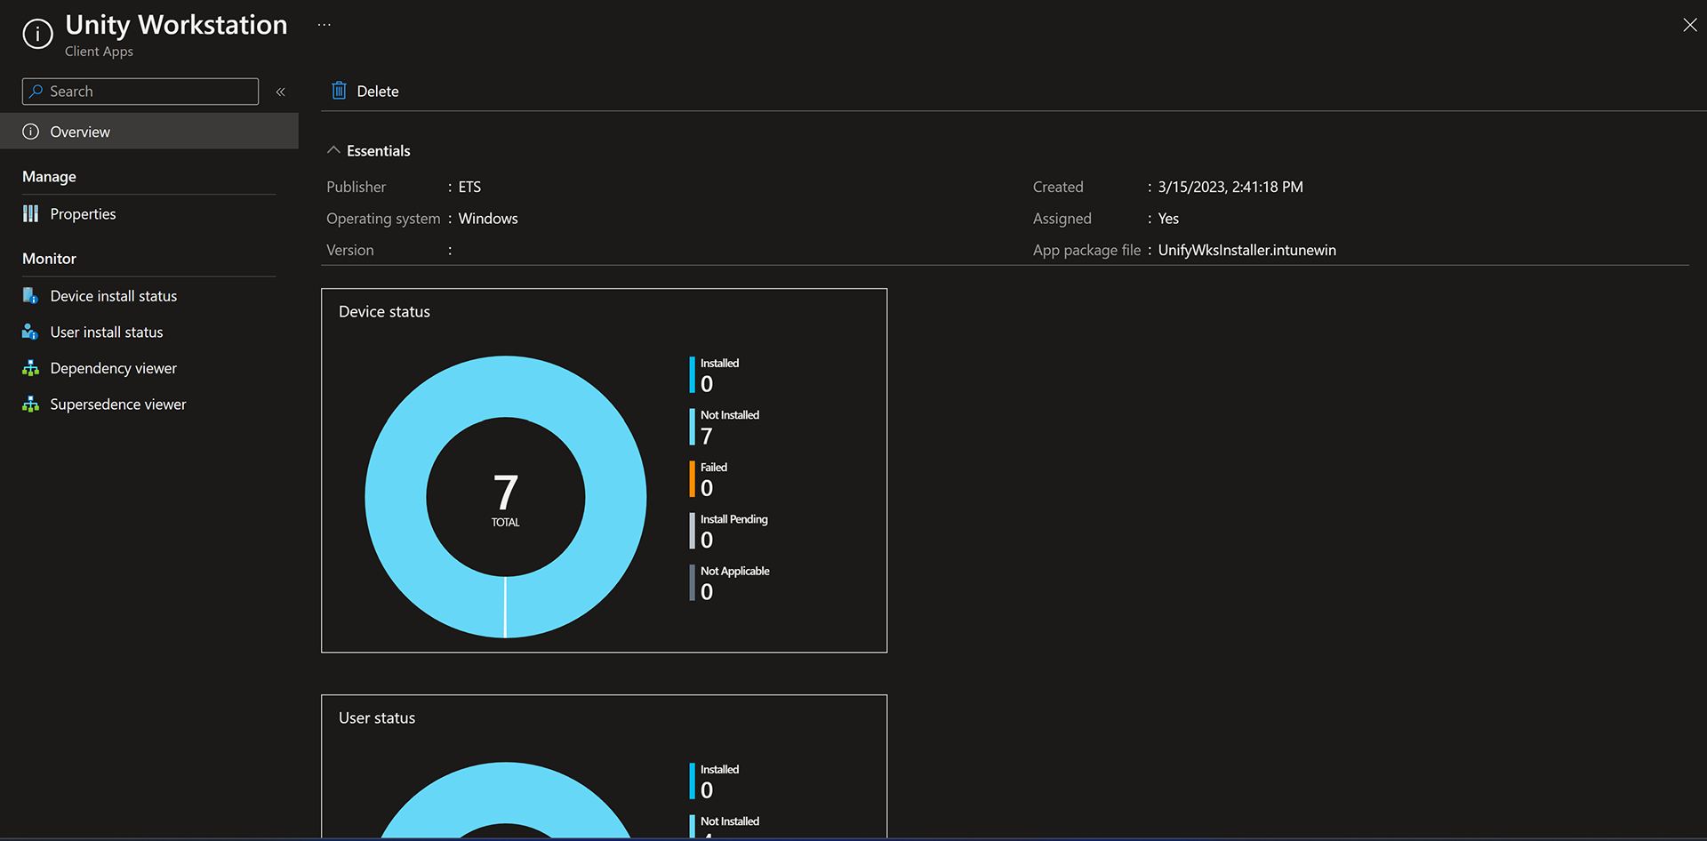
Task: Click the Essentials heading
Action: (379, 151)
